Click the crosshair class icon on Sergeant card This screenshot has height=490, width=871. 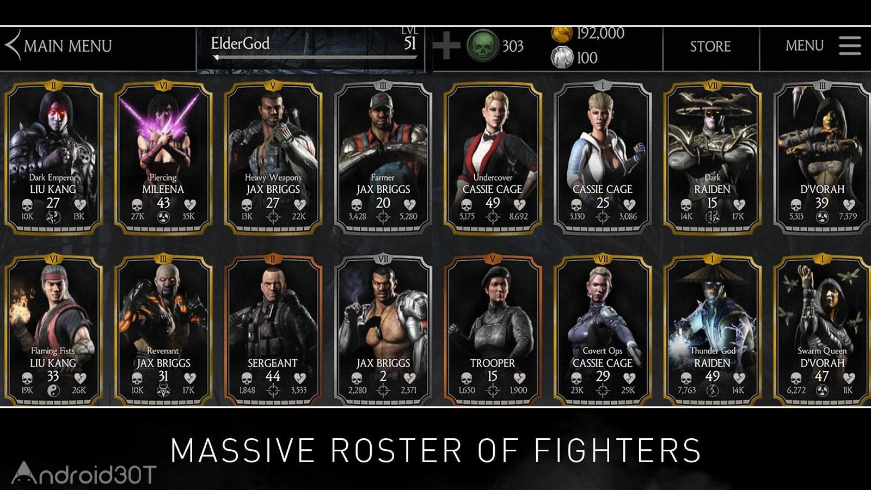(273, 390)
